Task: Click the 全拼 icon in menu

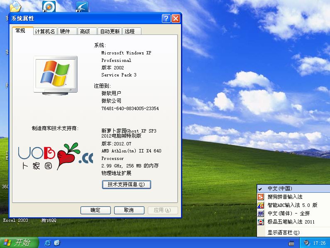Action: 261,214
